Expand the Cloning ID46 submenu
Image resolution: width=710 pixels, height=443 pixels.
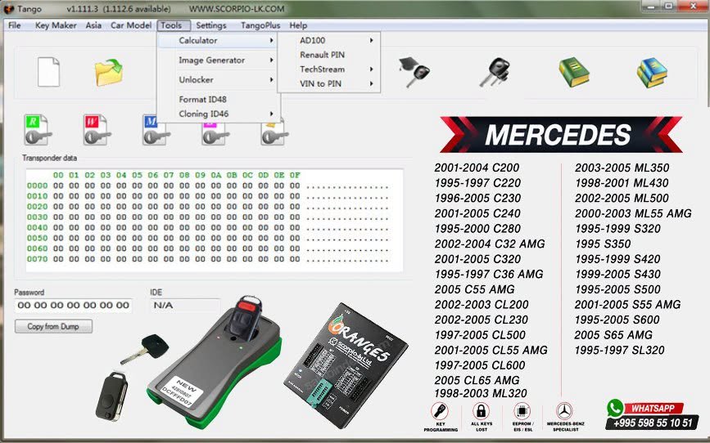pyautogui.click(x=219, y=114)
